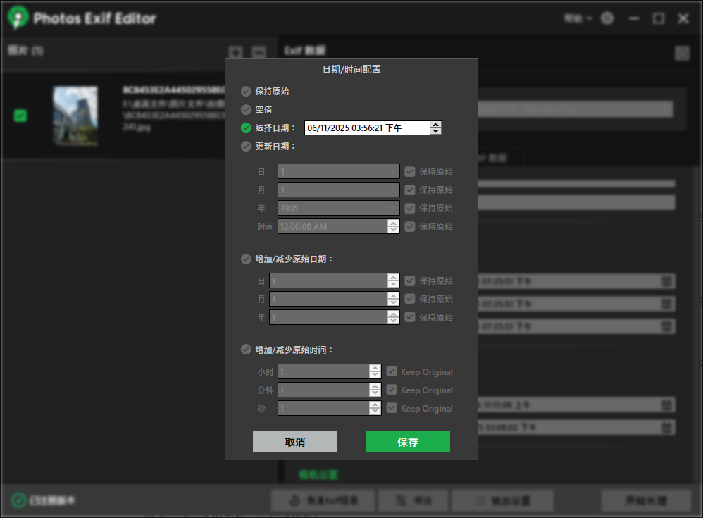
Task: Click the remove photo minus icon
Action: point(259,52)
